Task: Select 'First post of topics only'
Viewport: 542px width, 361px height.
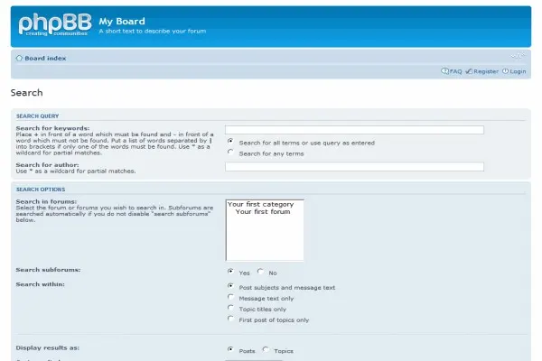Action: pyautogui.click(x=231, y=319)
